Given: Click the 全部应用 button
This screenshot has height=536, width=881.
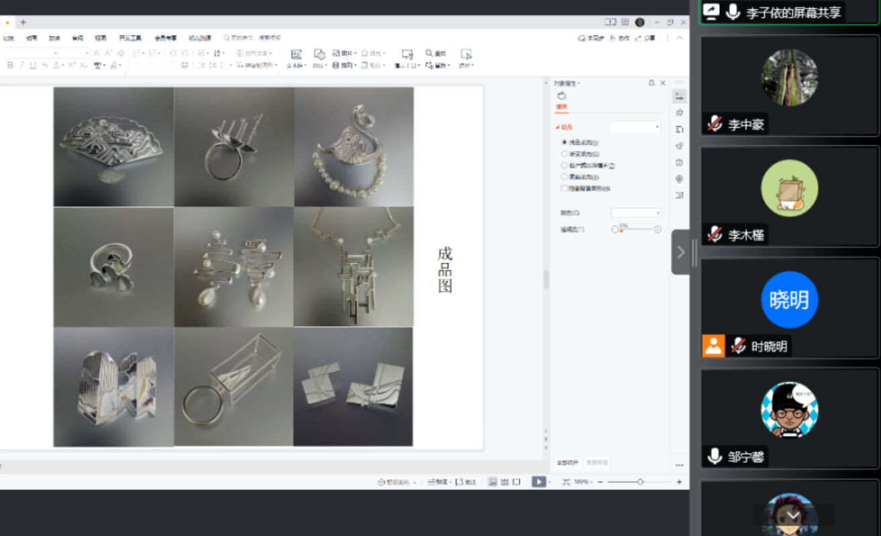Looking at the screenshot, I should click(x=567, y=463).
